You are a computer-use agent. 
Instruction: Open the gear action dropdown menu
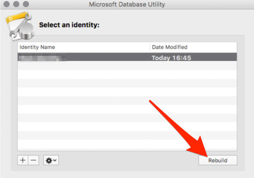click(x=51, y=160)
